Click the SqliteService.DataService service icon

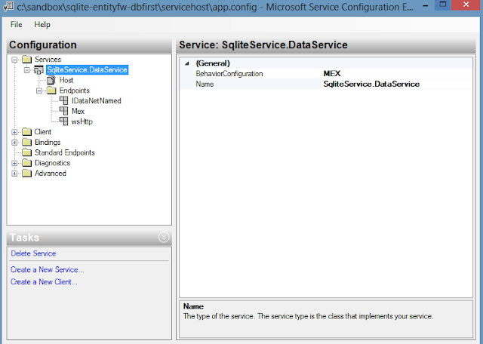[x=38, y=70]
